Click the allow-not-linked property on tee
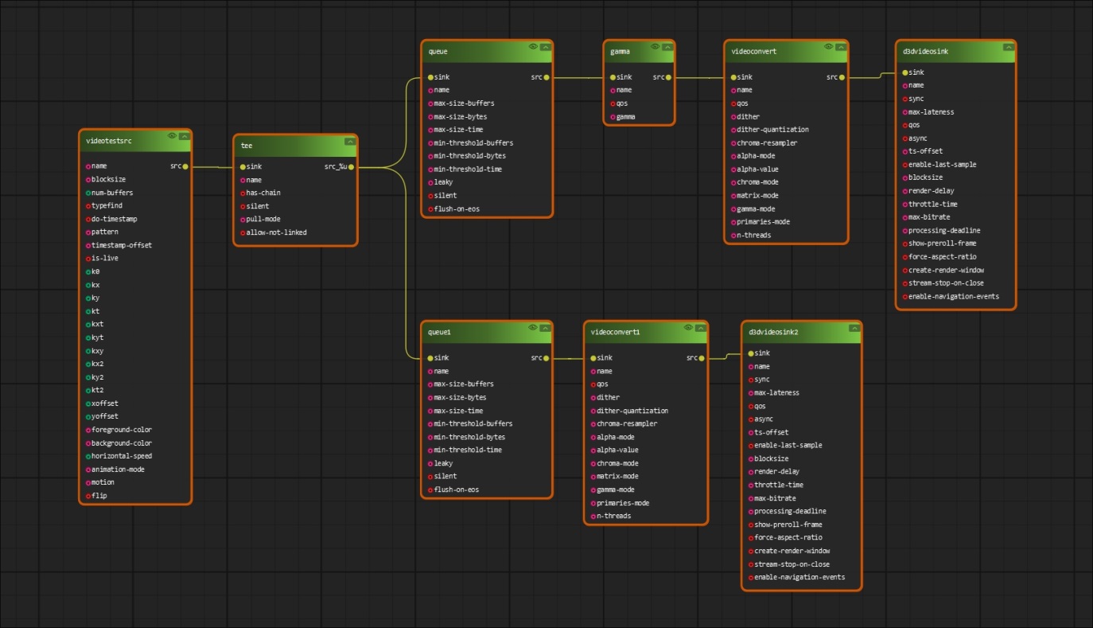This screenshot has height=628, width=1093. point(276,232)
